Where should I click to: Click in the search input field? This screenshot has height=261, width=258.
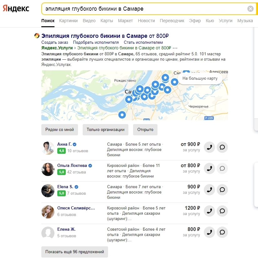pyautogui.click(x=141, y=9)
